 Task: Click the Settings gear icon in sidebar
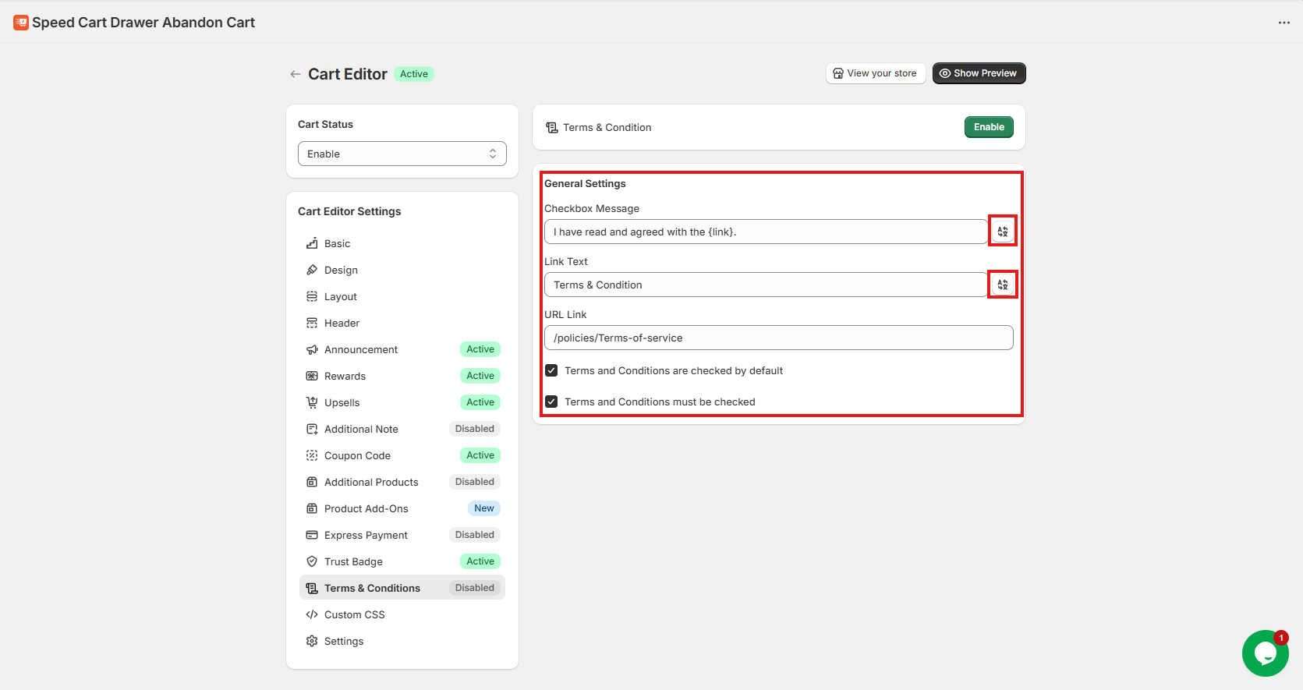pyautogui.click(x=312, y=641)
